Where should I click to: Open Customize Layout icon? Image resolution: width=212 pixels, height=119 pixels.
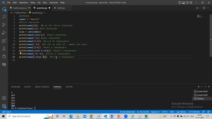pyautogui.click(x=191, y=3)
